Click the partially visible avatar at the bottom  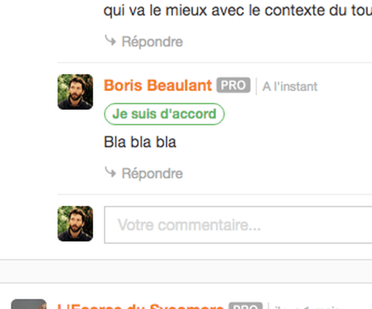pyautogui.click(x=29, y=304)
